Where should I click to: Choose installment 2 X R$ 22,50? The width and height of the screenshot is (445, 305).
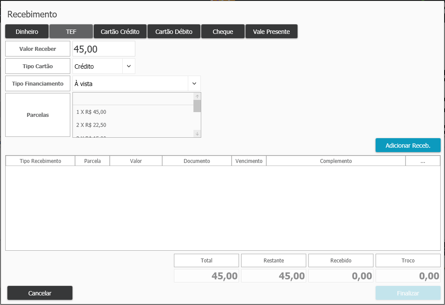[91, 125]
